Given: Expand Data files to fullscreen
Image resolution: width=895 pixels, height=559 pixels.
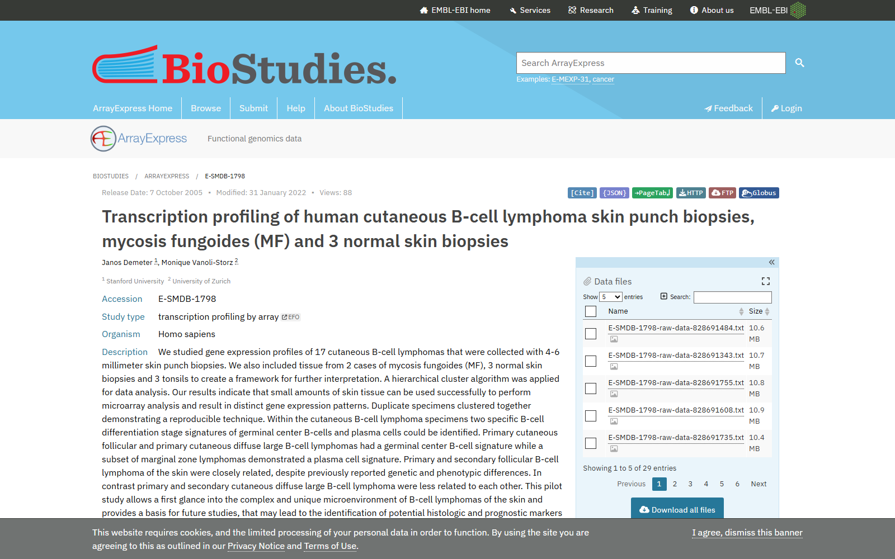Looking at the screenshot, I should point(766,281).
